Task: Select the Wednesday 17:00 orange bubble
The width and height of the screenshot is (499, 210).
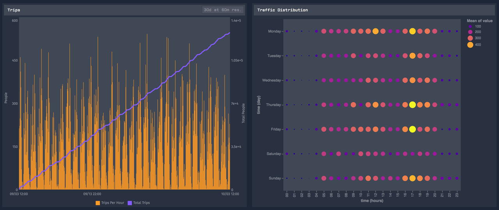Action: (x=412, y=80)
